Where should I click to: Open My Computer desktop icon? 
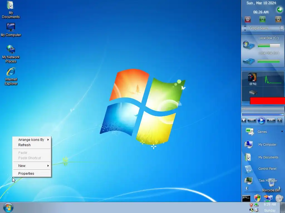(11, 30)
